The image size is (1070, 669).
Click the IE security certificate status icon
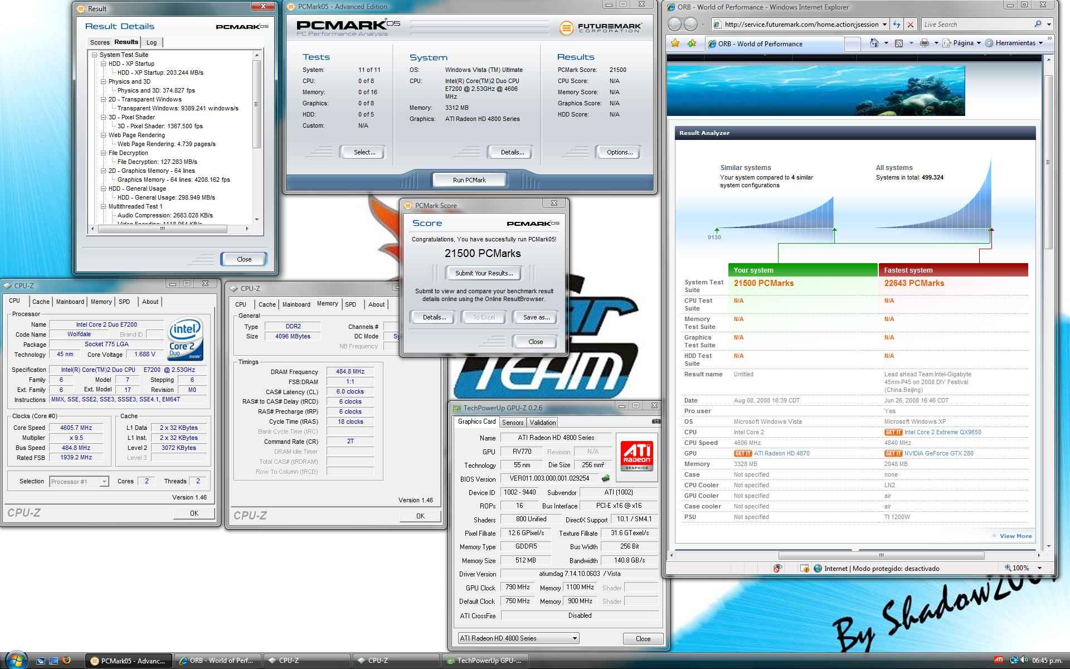tap(804, 568)
